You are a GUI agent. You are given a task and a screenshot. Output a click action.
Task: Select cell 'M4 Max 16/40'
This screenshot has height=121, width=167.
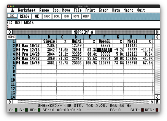click(x=29, y=63)
